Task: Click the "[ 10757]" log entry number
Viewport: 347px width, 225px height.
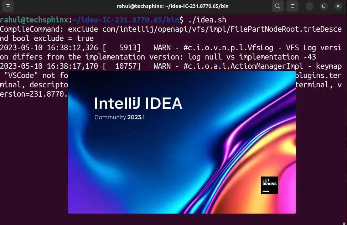Action: click(x=121, y=66)
